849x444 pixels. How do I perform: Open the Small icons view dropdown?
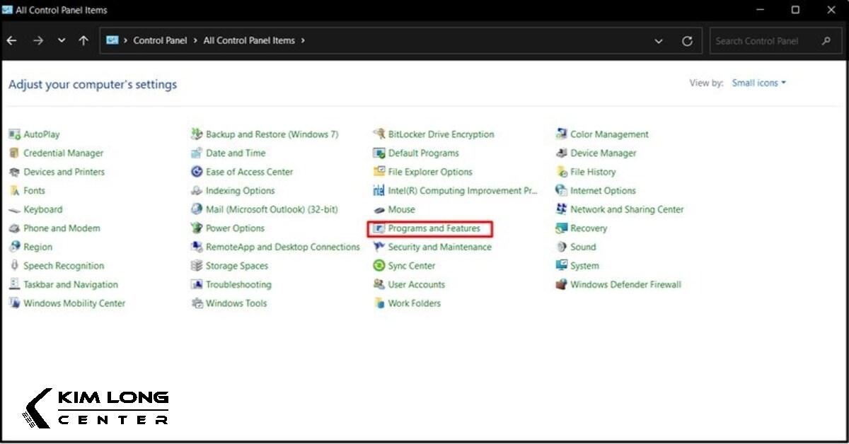[758, 83]
